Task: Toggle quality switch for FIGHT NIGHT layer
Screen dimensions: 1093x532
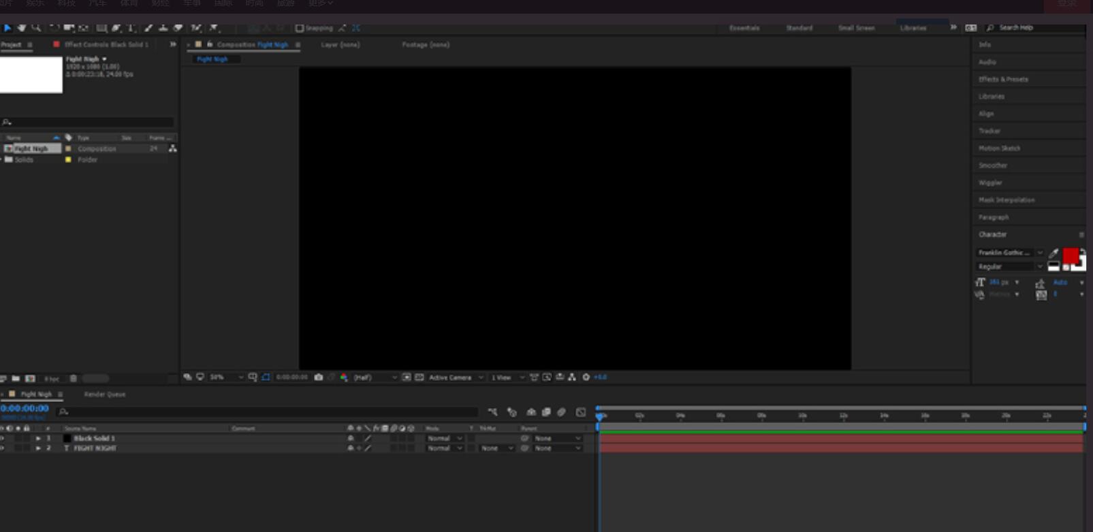Action: click(x=368, y=448)
